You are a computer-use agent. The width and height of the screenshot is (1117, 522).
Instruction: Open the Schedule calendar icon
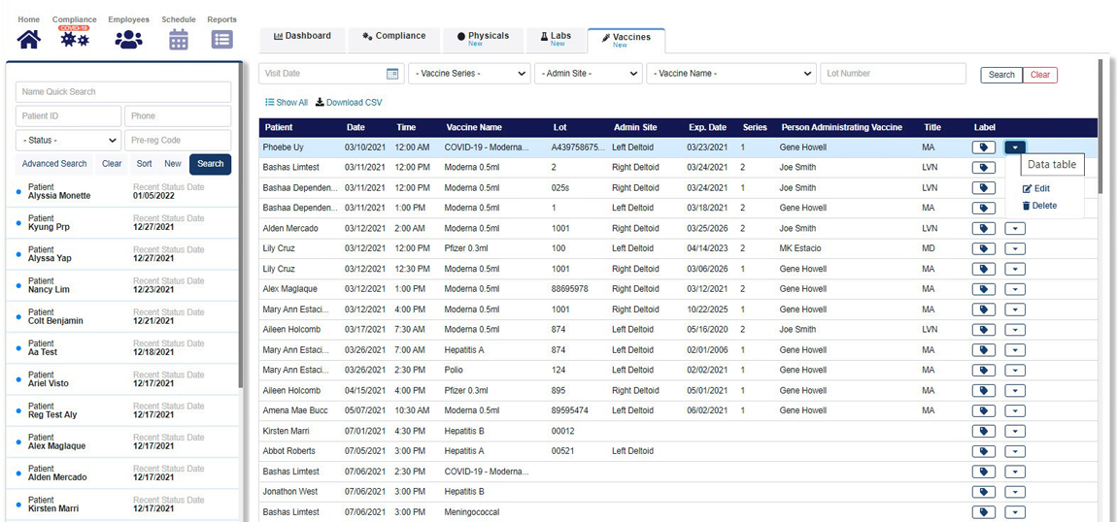coord(179,39)
